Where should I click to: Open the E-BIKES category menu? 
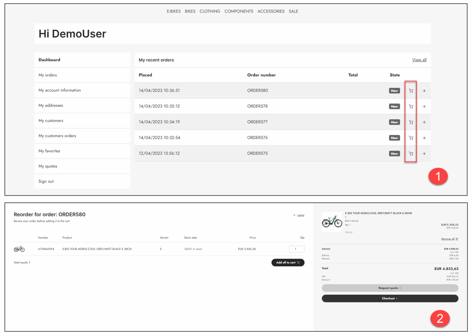pyautogui.click(x=174, y=11)
